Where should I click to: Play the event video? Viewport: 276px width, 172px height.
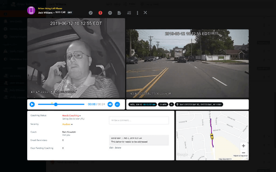pyautogui.click(x=32, y=105)
